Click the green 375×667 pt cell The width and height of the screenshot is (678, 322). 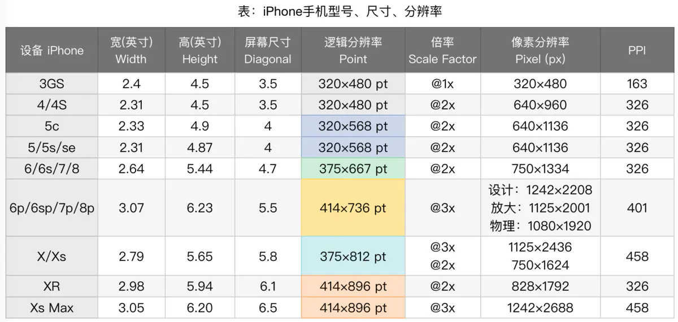click(x=353, y=169)
